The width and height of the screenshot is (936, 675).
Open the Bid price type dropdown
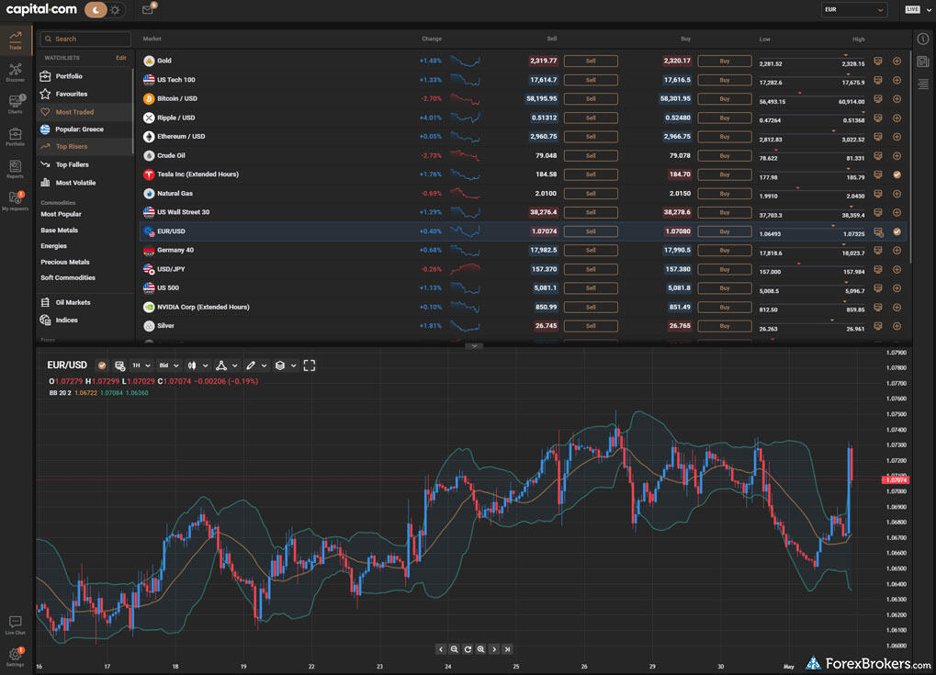coord(168,366)
